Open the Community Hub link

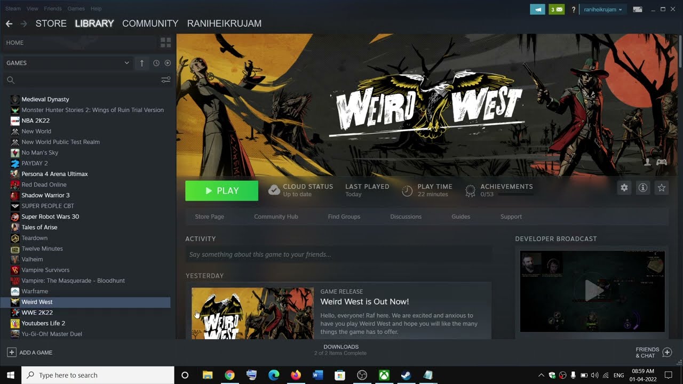coord(276,217)
